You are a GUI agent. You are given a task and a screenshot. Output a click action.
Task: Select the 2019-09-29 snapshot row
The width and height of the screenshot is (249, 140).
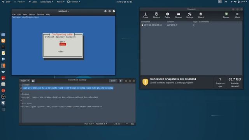[x=191, y=25]
